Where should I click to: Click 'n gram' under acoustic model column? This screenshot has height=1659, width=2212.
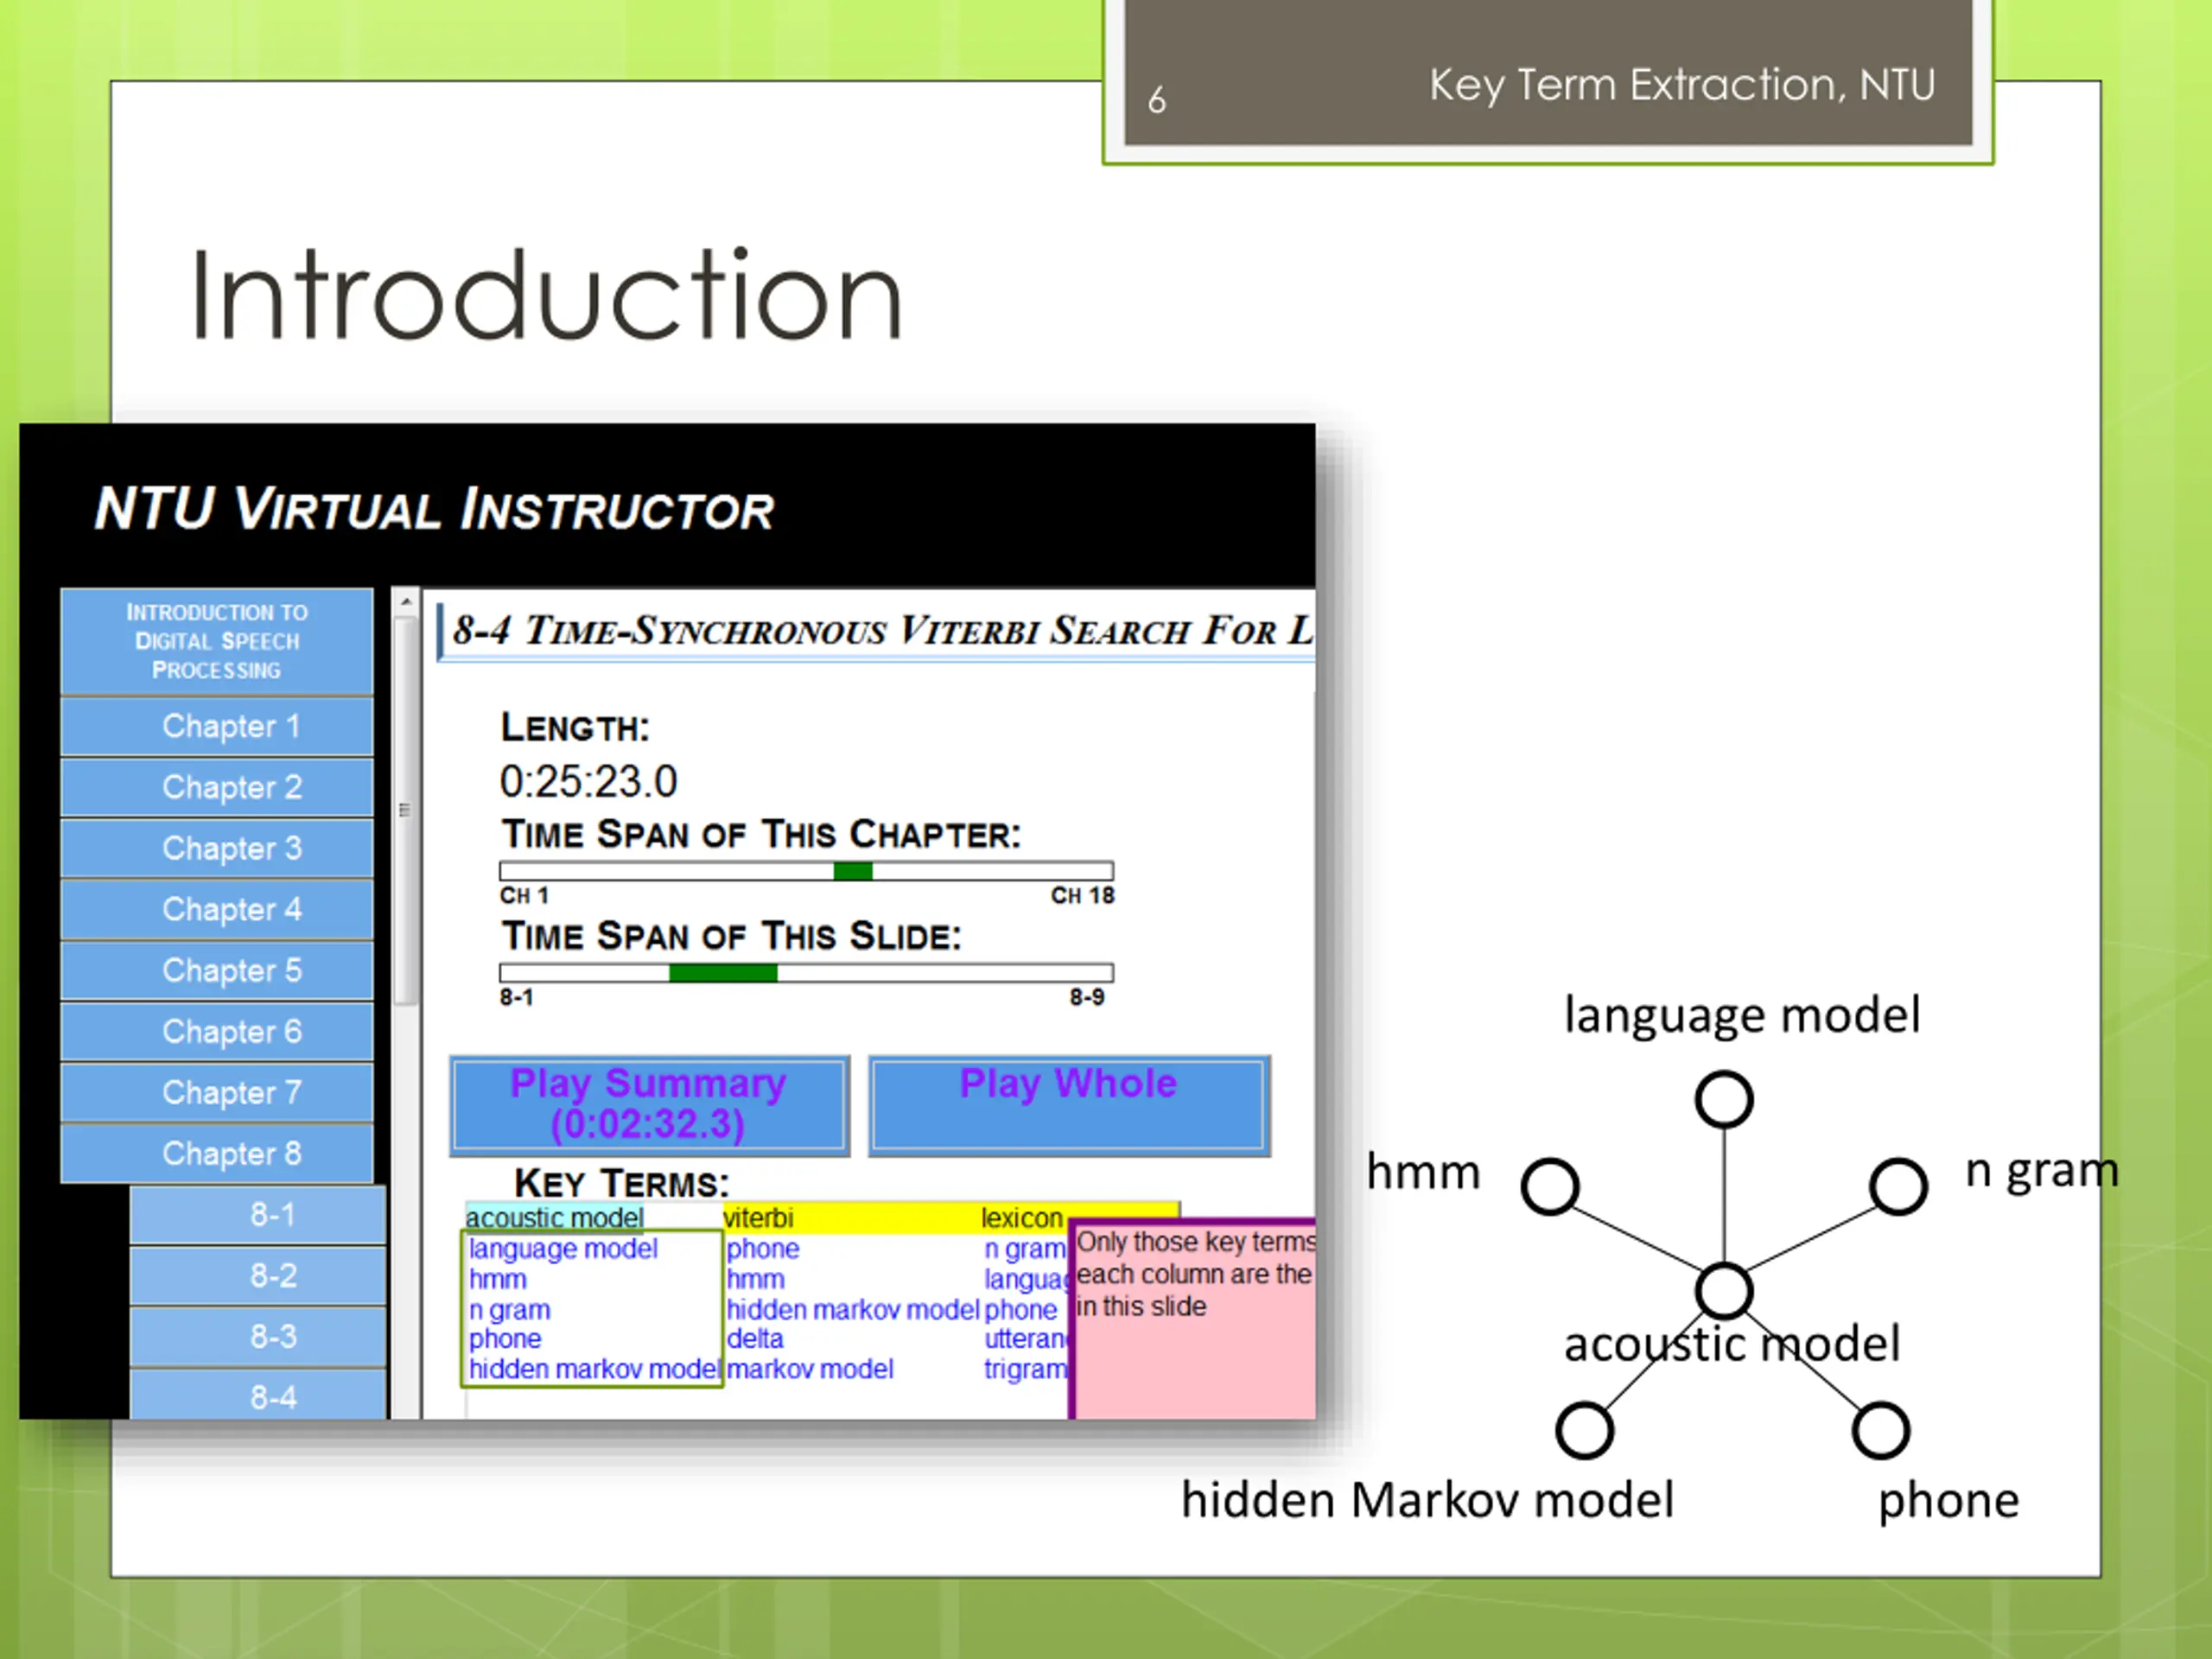509,1309
